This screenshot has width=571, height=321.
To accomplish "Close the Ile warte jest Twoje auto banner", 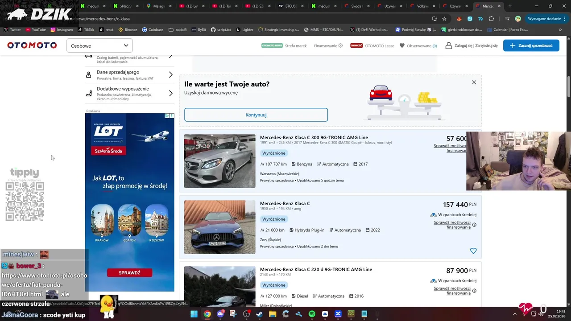I will 474,82.
